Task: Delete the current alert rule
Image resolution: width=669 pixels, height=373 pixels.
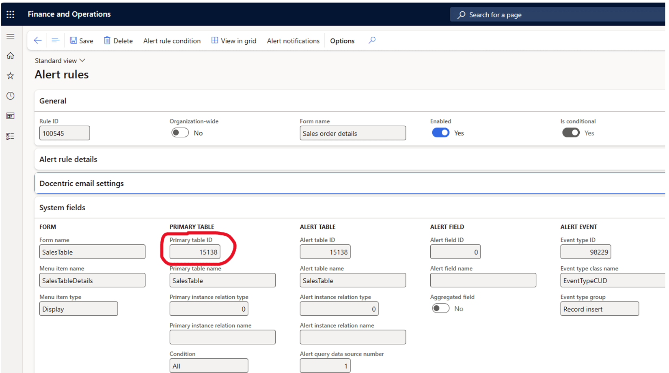Action: (x=119, y=41)
